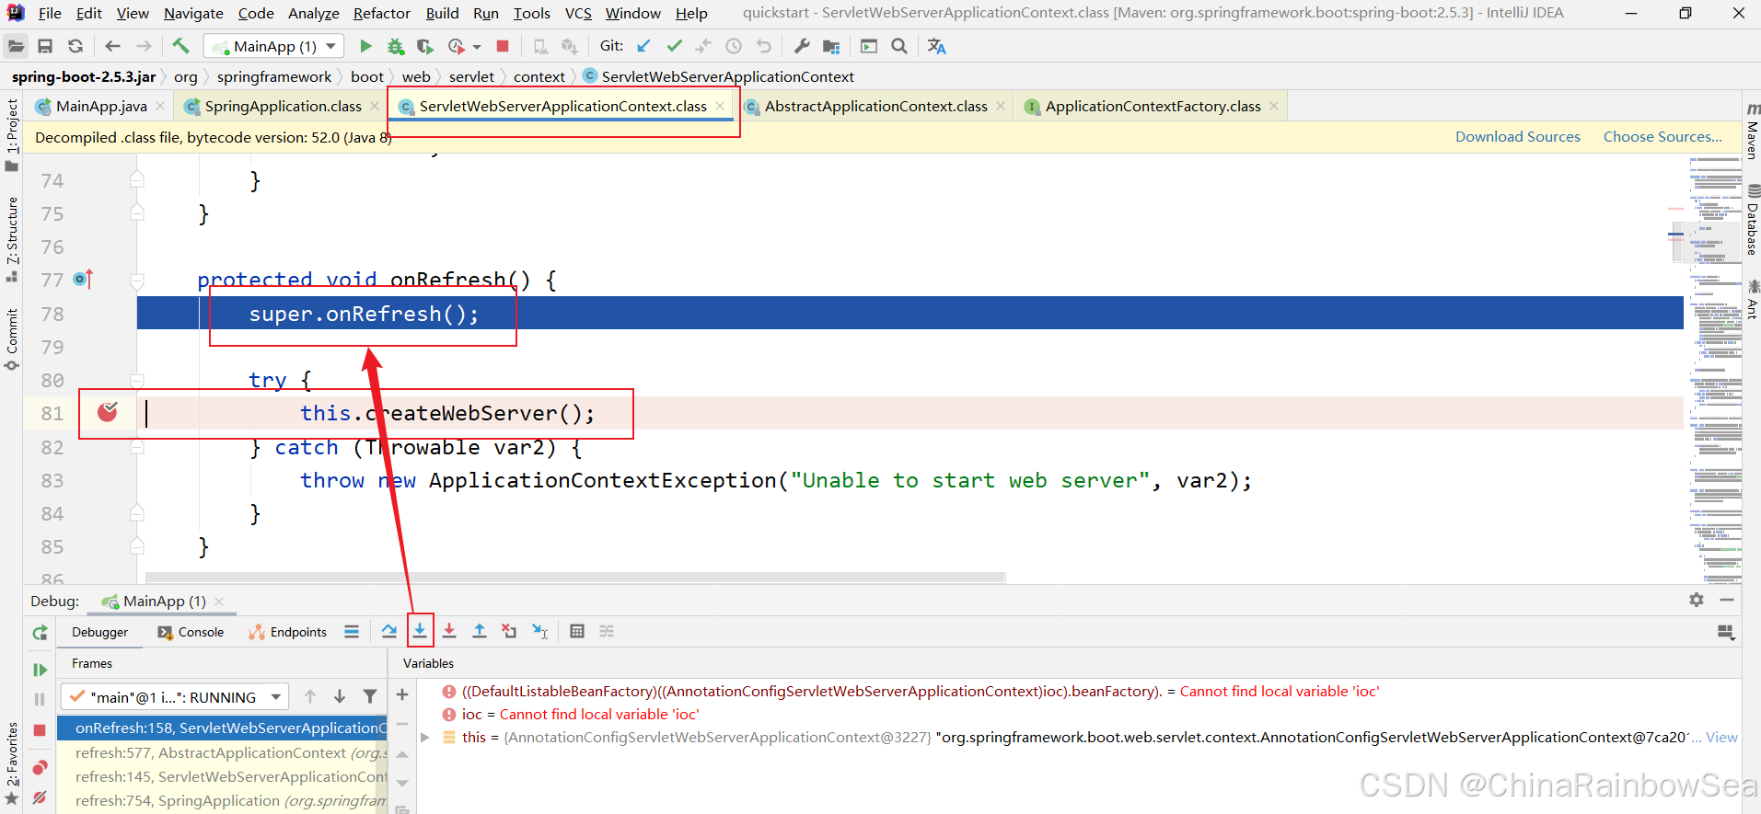Click the Synchronize/reload icon in toolbar
The image size is (1761, 814).
(x=75, y=46)
